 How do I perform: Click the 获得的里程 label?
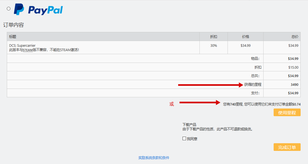[253, 84]
